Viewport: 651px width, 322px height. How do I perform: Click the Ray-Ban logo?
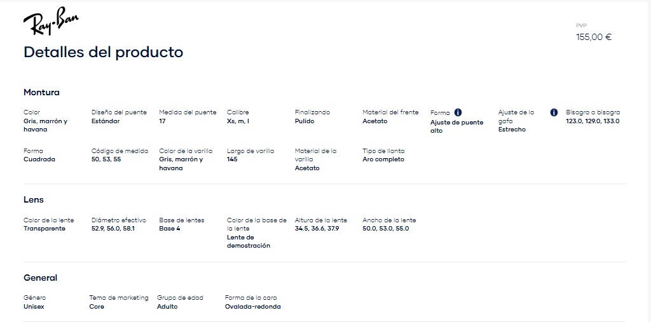51,21
